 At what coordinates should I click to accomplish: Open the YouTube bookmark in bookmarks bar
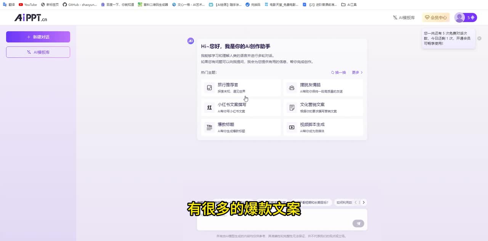tap(28, 5)
